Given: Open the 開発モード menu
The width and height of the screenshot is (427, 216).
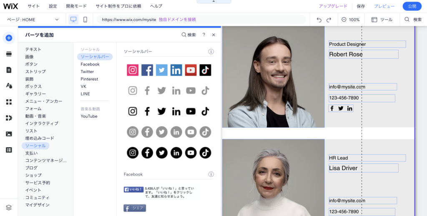Looking at the screenshot, I should 76,6.
